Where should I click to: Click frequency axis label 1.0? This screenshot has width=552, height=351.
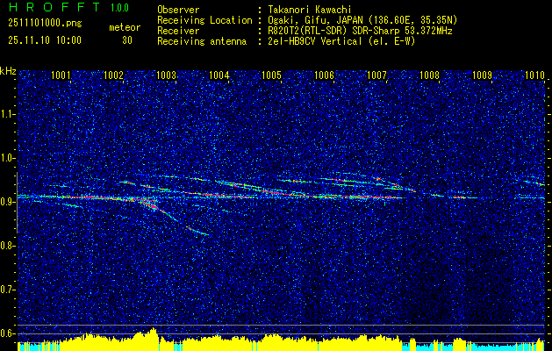click(8, 158)
